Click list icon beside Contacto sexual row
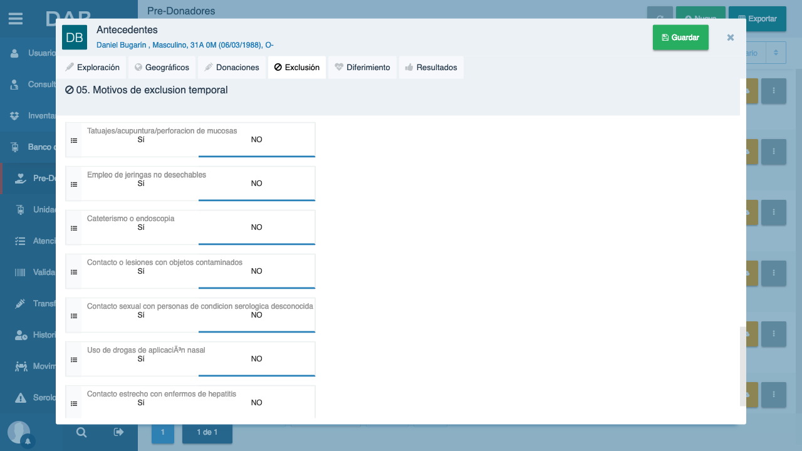 coord(74,316)
